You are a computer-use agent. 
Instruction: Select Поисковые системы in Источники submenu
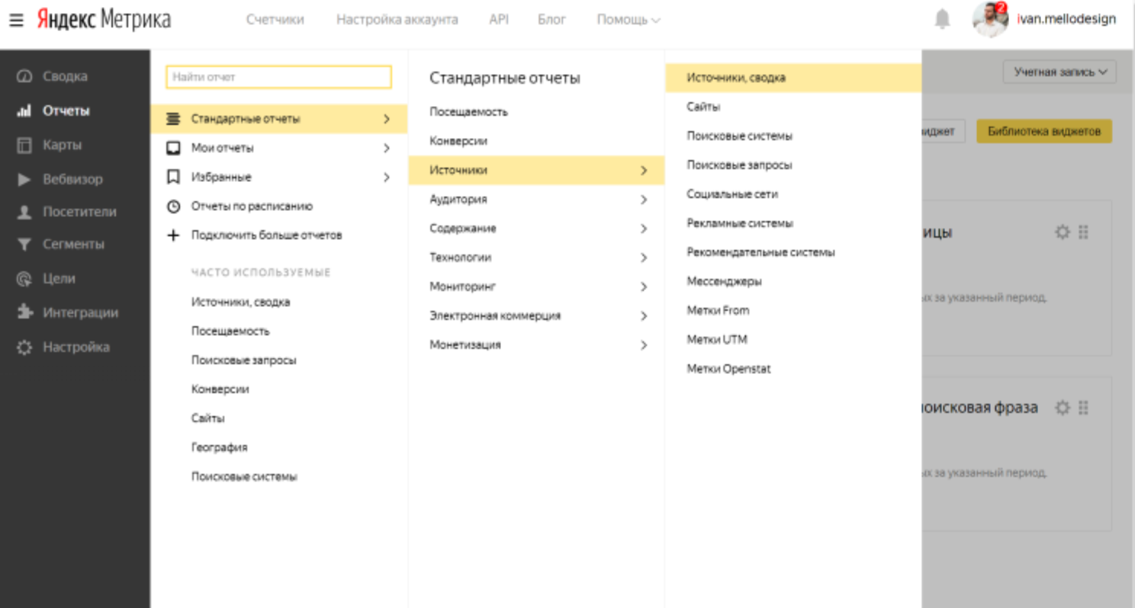click(739, 136)
